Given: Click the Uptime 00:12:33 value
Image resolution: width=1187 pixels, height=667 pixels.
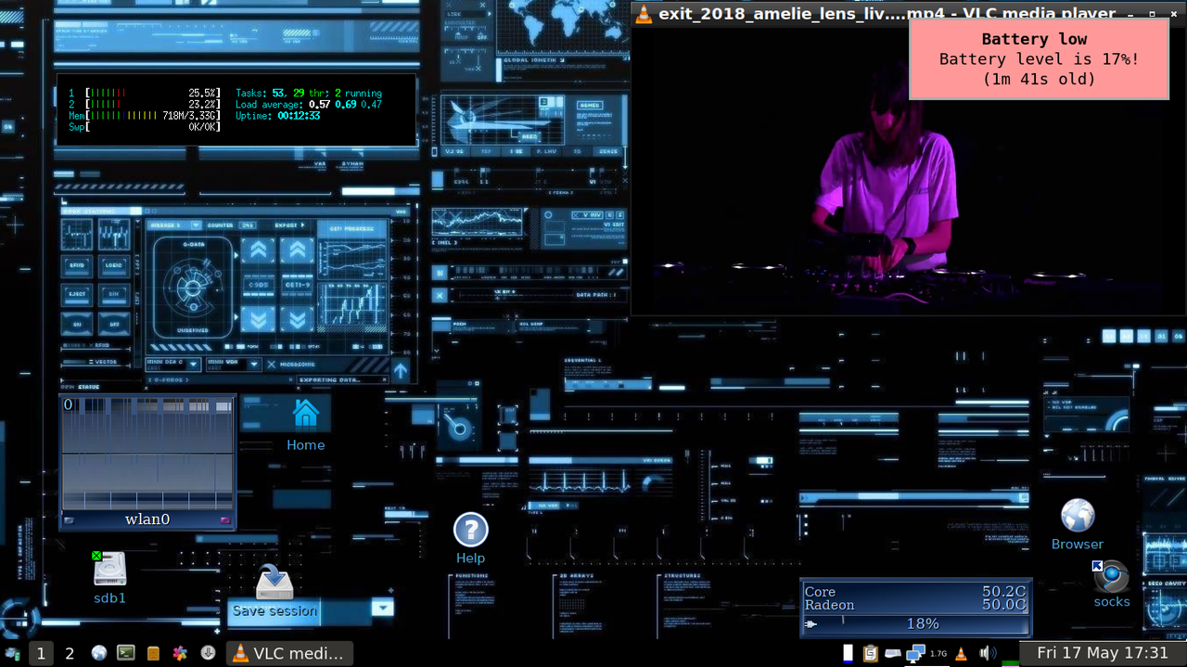Looking at the screenshot, I should [x=299, y=115].
